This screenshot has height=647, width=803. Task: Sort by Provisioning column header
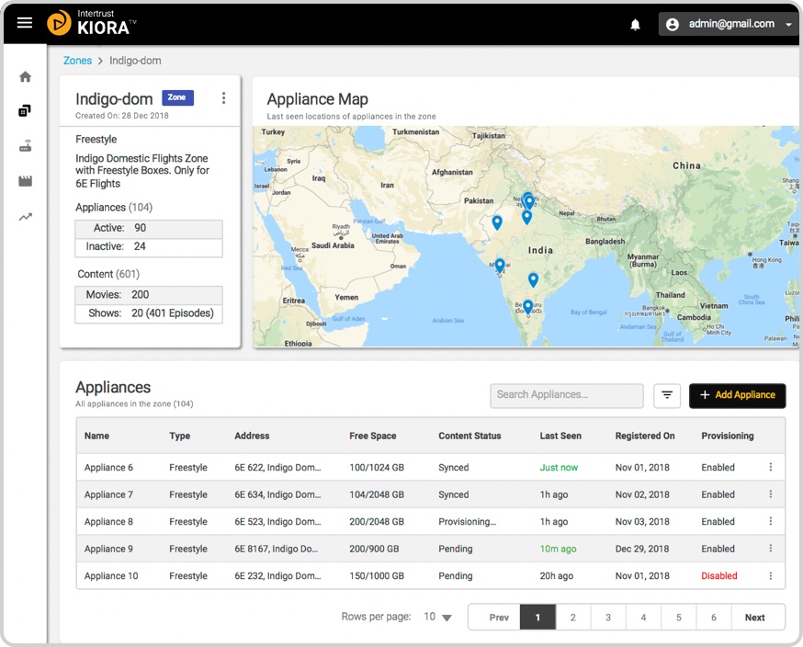[728, 436]
